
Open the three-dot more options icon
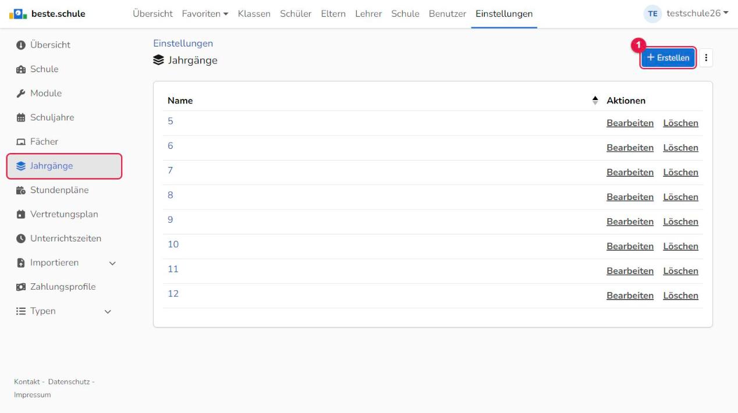707,58
